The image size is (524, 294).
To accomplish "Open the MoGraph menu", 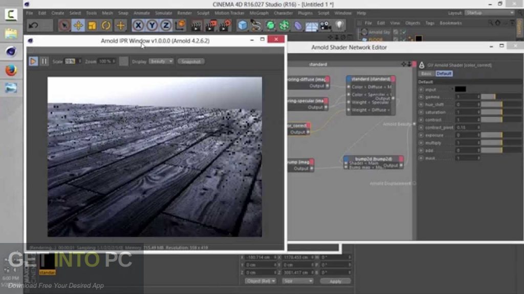I will coord(258,13).
